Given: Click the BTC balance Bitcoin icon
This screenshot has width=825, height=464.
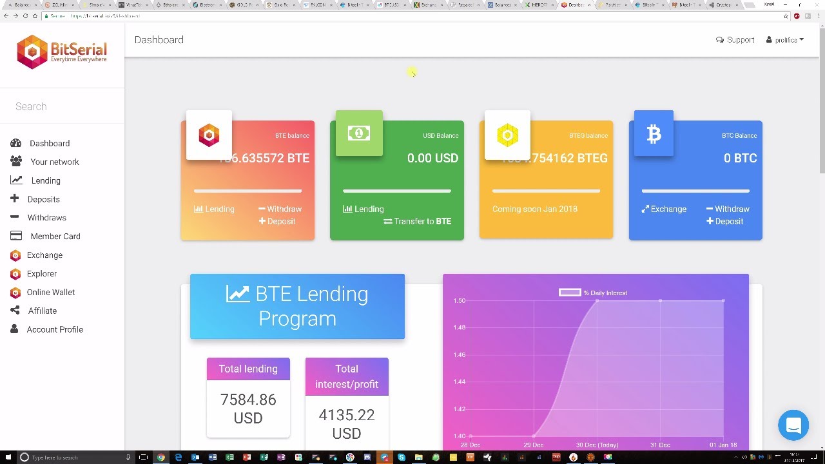Looking at the screenshot, I should [654, 133].
